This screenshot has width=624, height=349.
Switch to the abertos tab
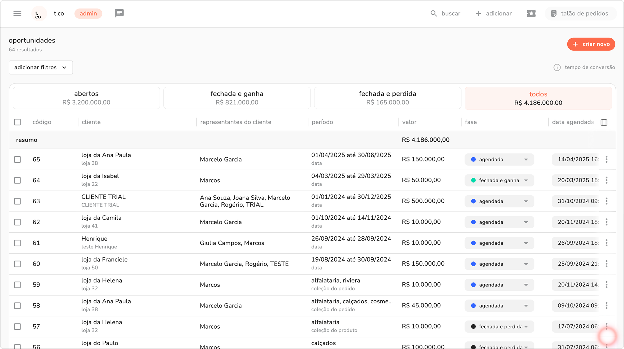(x=86, y=98)
